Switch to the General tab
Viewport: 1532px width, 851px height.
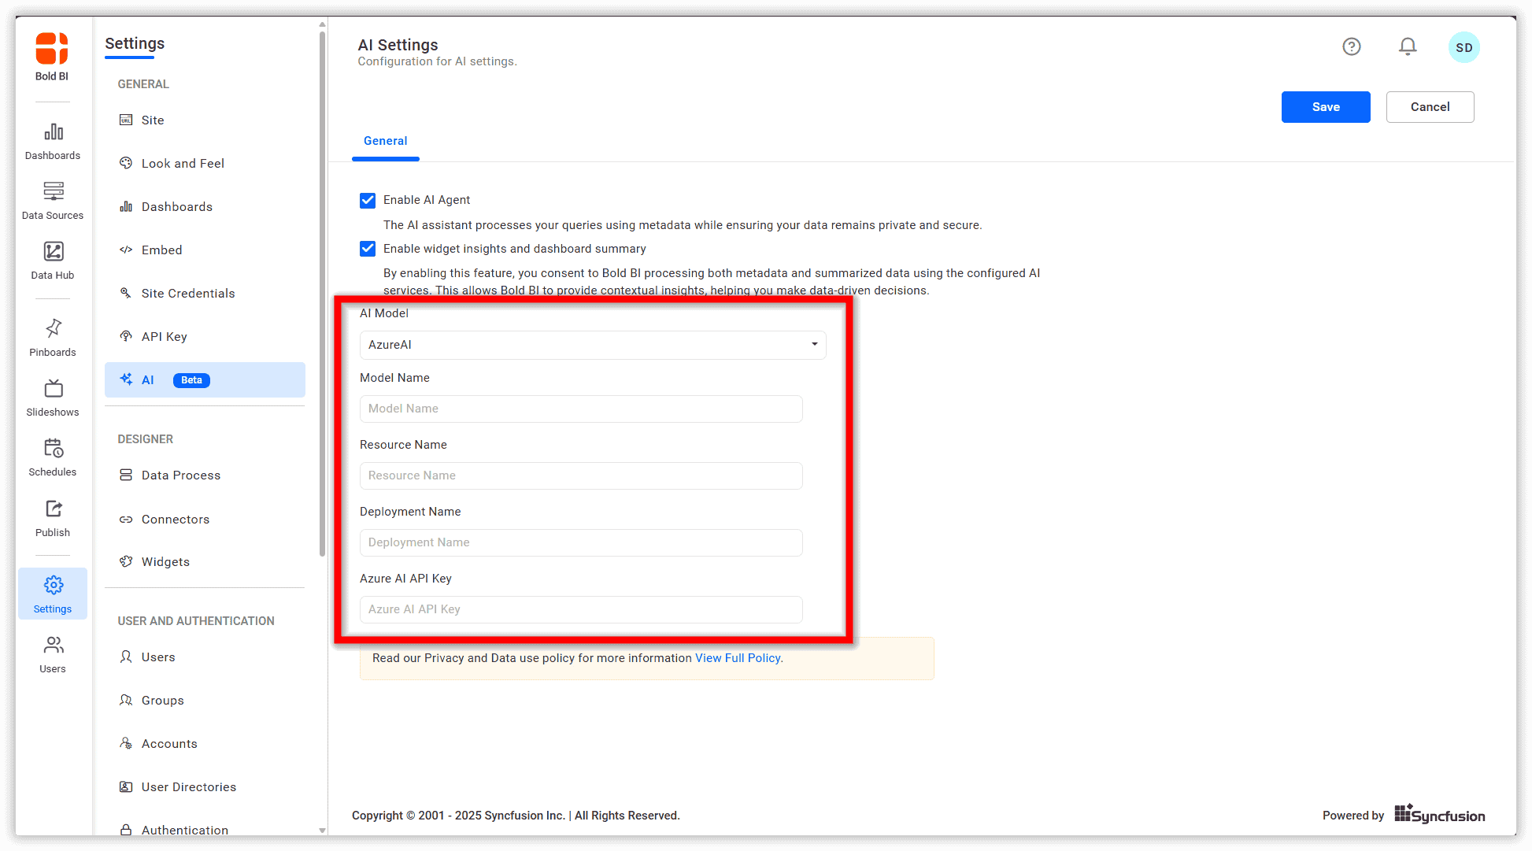(x=386, y=142)
